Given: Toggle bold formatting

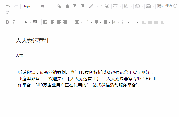Looking at the screenshot, I should pos(7,22).
